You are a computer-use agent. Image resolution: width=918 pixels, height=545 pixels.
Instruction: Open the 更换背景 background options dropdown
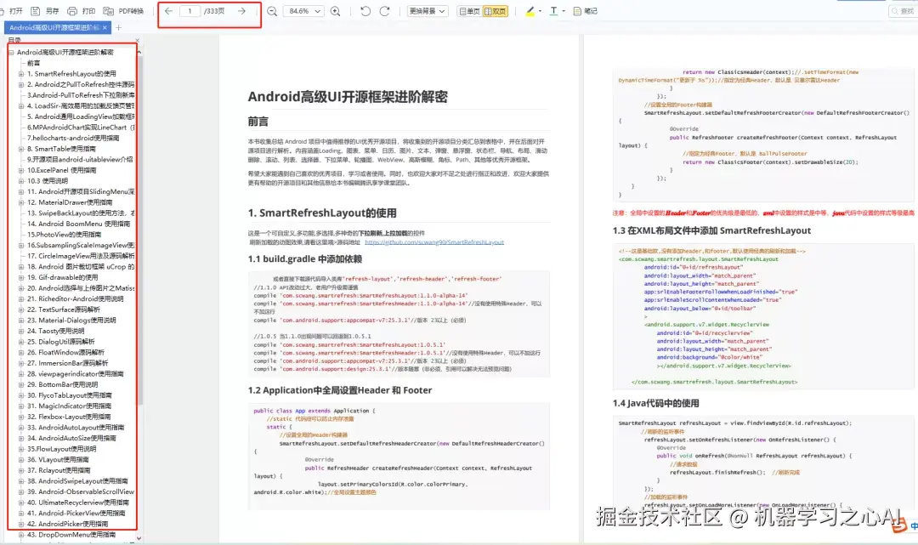[427, 11]
